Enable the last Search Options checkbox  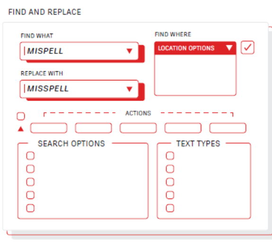[x=30, y=208]
